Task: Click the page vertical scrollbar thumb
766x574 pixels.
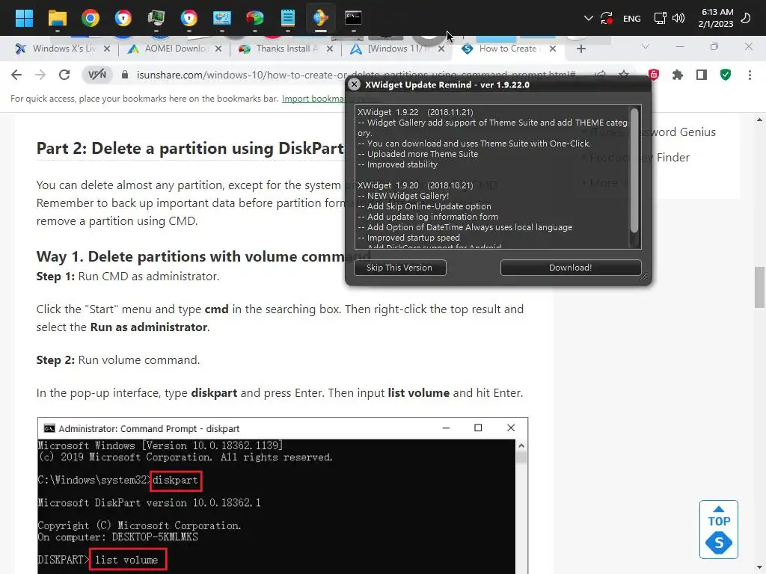Action: pyautogui.click(x=759, y=287)
